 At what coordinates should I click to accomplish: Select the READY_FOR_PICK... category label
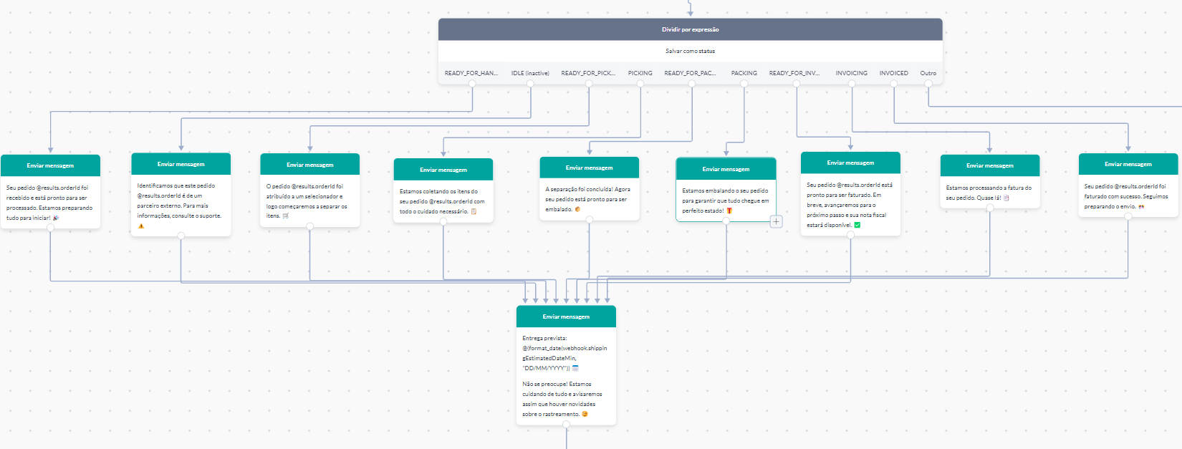coord(588,73)
